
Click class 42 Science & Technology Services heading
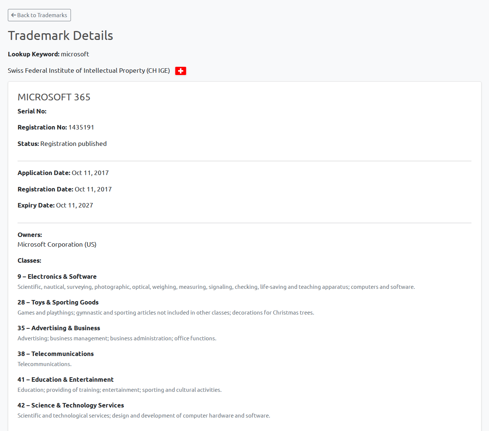pyautogui.click(x=71, y=405)
